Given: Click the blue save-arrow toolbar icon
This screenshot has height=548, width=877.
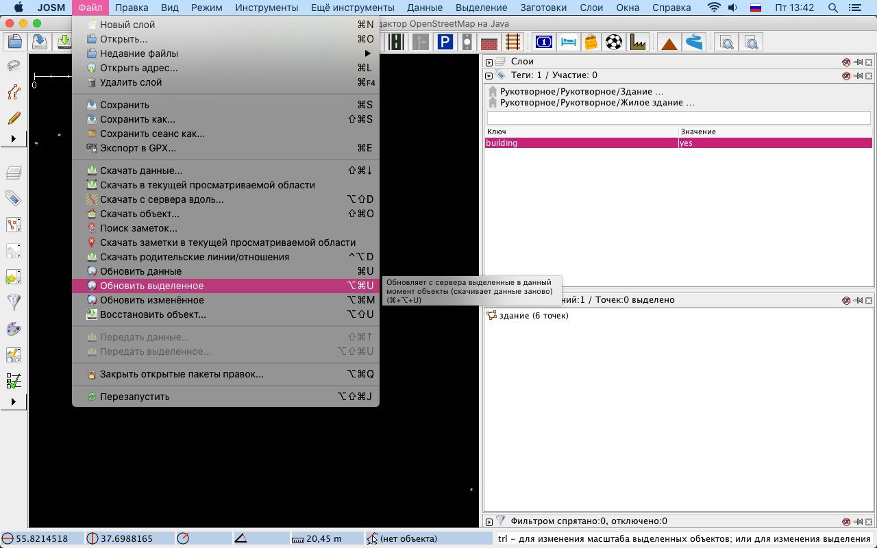Looking at the screenshot, I should pos(40,42).
